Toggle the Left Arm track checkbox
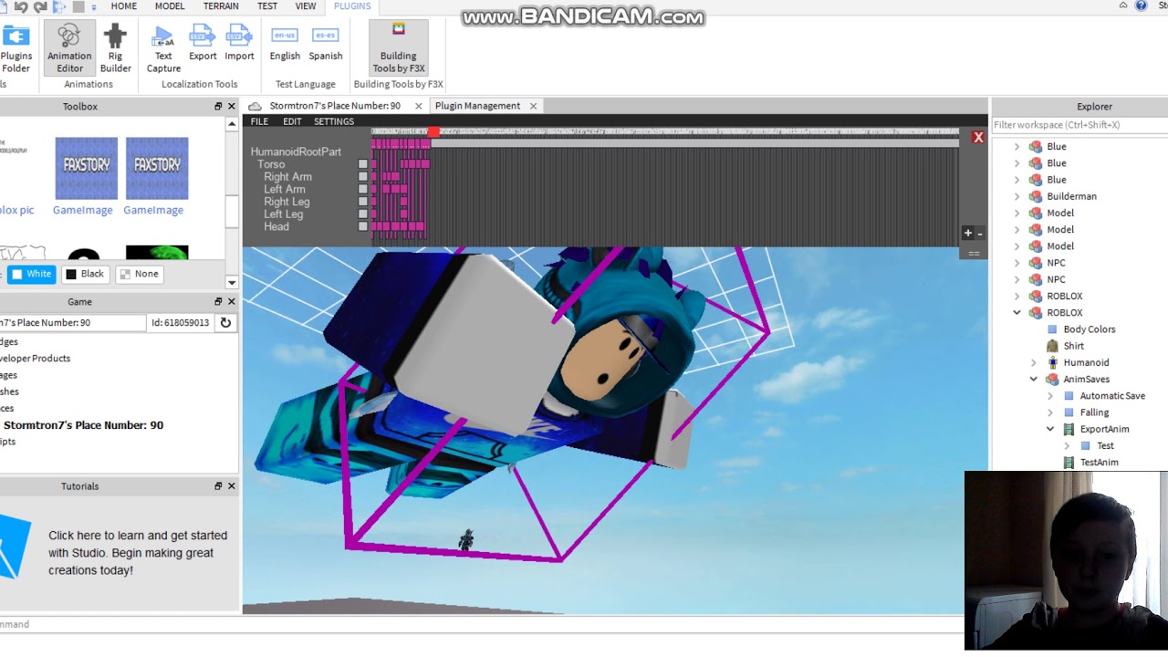The image size is (1168, 657). [362, 189]
